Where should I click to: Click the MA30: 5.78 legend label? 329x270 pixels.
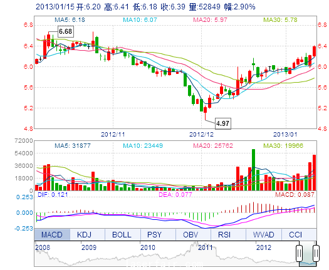(281, 20)
